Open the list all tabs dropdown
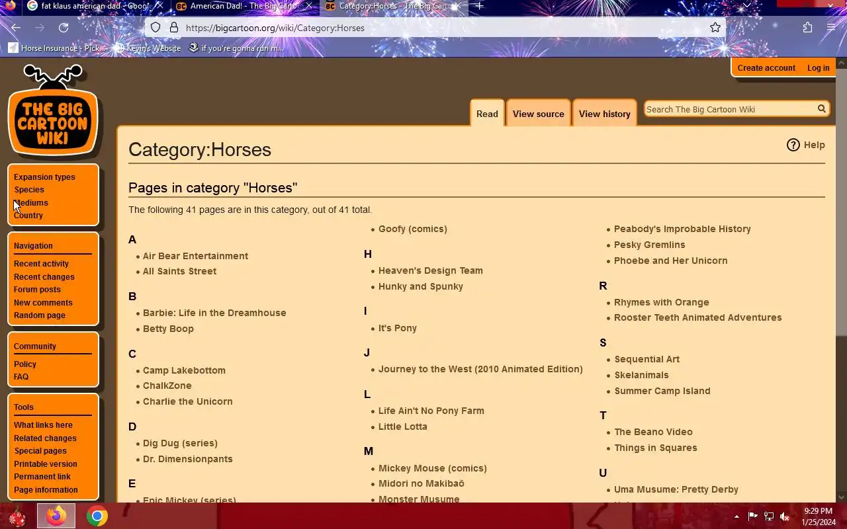847x529 pixels. coord(746,6)
